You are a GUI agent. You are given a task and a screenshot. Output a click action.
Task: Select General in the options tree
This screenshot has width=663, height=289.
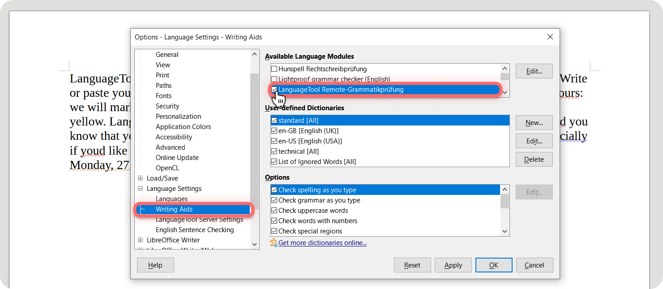(167, 55)
